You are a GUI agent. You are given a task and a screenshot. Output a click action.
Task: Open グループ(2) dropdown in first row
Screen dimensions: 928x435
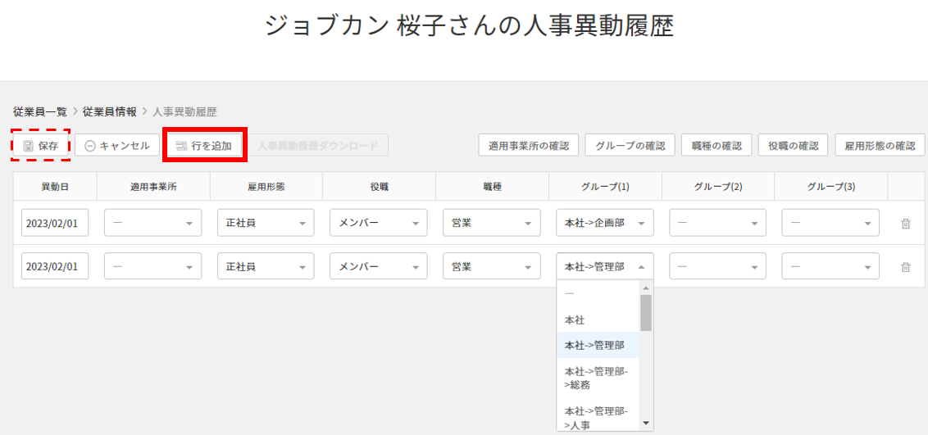coord(718,224)
